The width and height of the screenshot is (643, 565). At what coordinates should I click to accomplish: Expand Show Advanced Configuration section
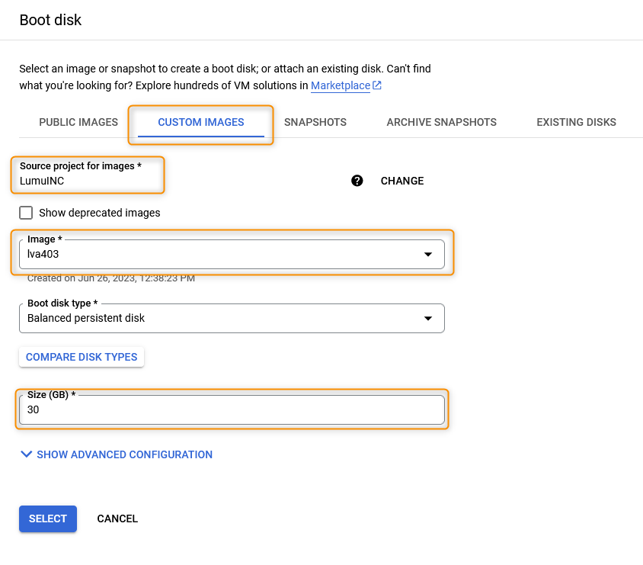(124, 454)
